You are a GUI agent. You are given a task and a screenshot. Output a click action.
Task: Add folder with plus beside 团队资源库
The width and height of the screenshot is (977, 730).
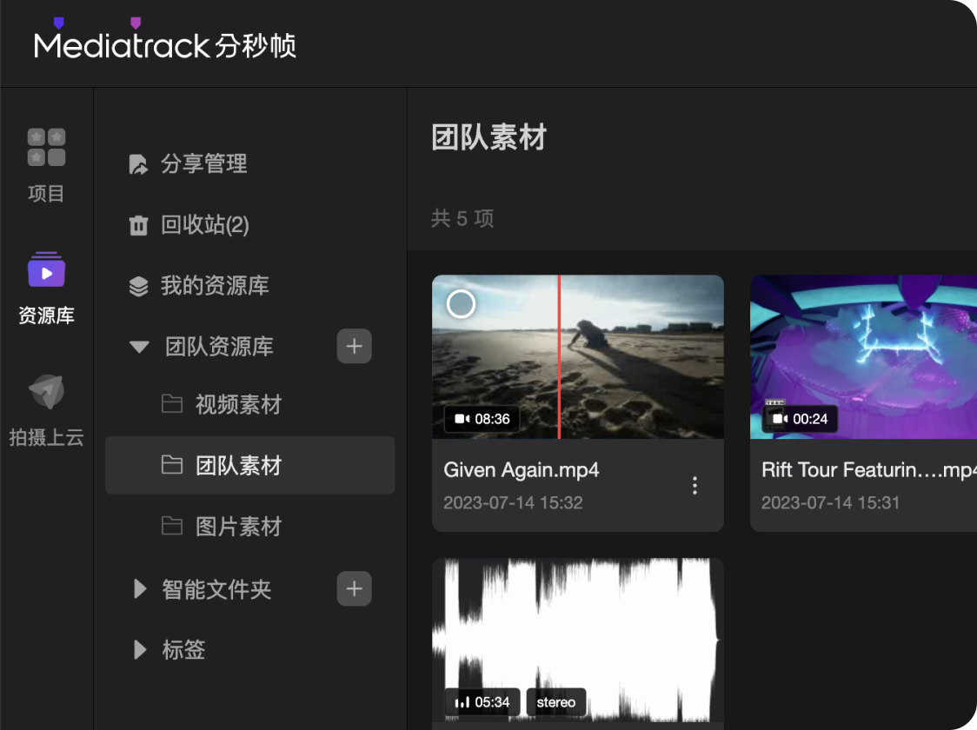(x=355, y=346)
